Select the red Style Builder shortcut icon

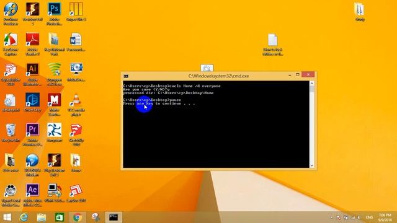(11, 70)
